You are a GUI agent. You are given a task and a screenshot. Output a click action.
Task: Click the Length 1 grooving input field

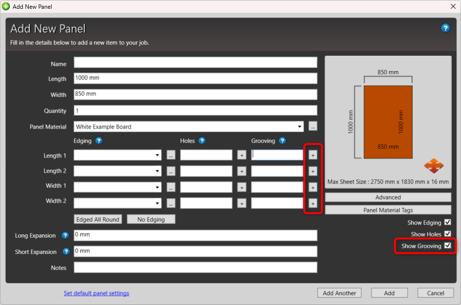(x=277, y=155)
